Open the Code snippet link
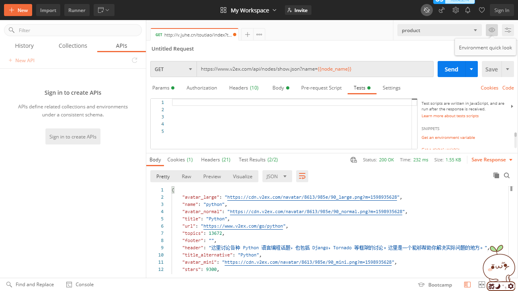The image size is (518, 291). coord(508,88)
